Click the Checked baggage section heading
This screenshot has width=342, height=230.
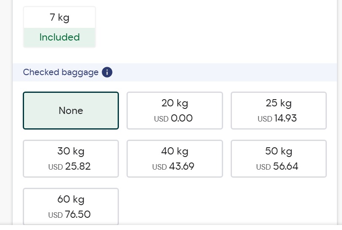[61, 72]
